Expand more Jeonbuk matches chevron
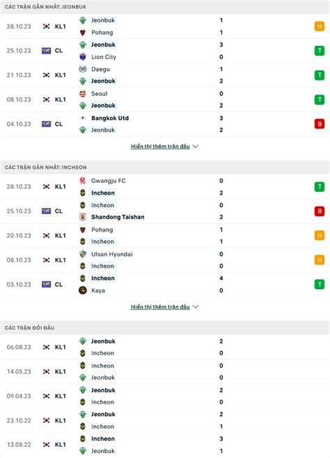330x458 pixels. [196, 146]
